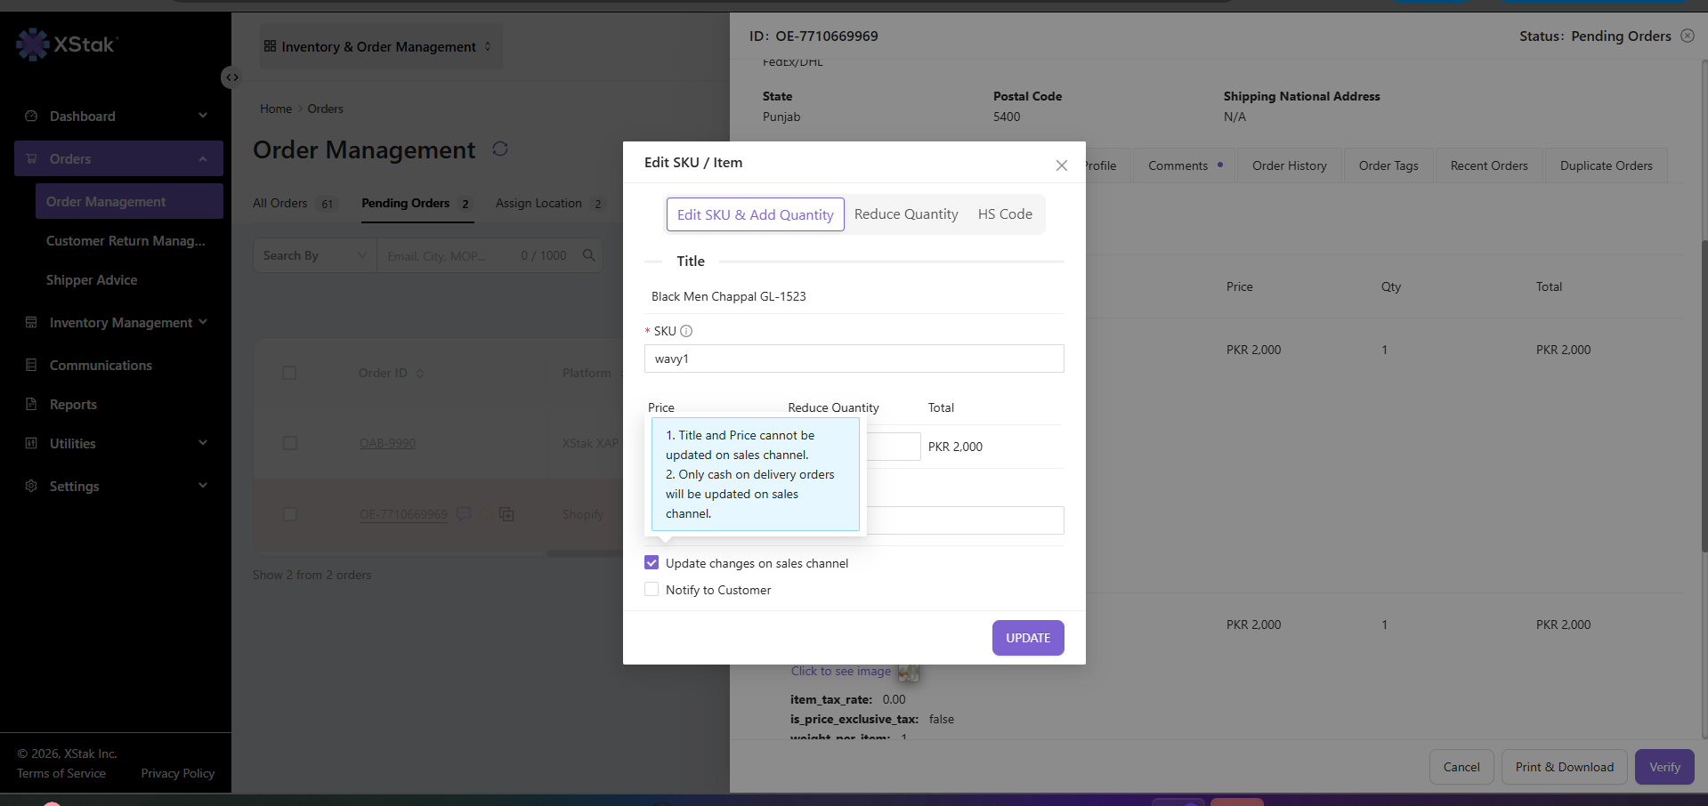The image size is (1708, 806).
Task: Enable Notify to Customer checkbox
Action: pyautogui.click(x=652, y=590)
